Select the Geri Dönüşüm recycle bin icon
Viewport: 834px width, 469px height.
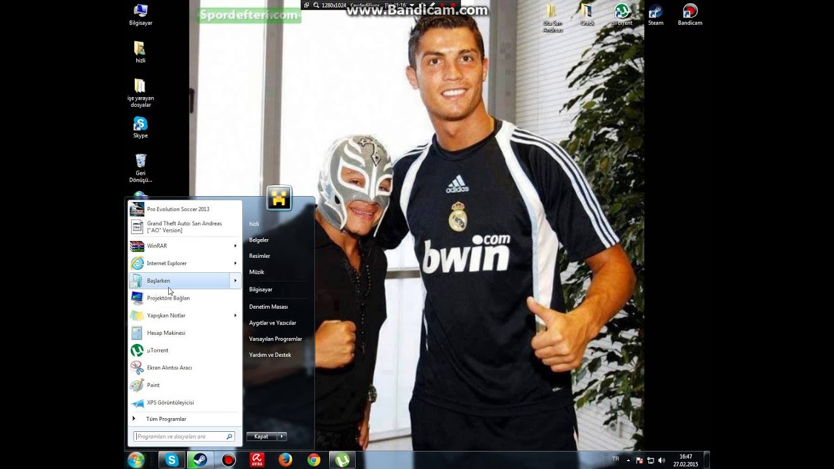pos(140,168)
